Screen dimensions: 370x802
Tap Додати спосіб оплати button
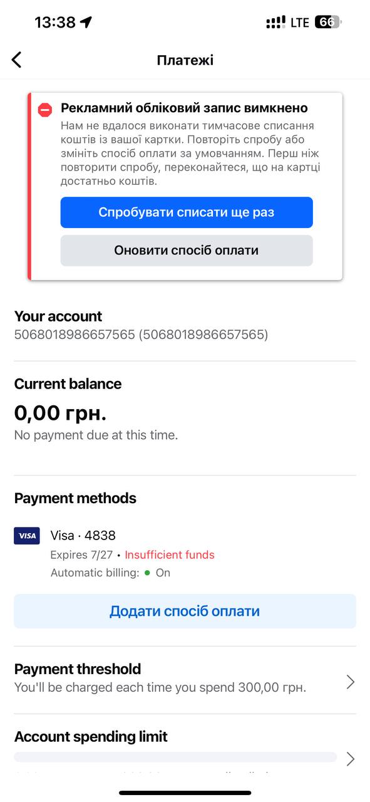point(185,611)
